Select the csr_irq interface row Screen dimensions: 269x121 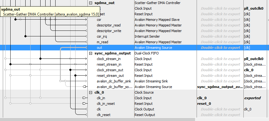click(x=102, y=36)
